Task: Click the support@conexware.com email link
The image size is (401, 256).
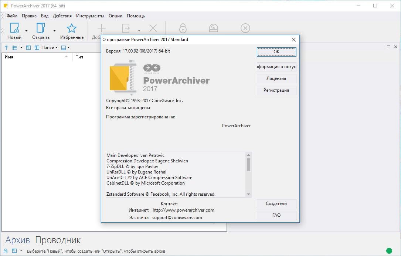Action: coord(177,218)
